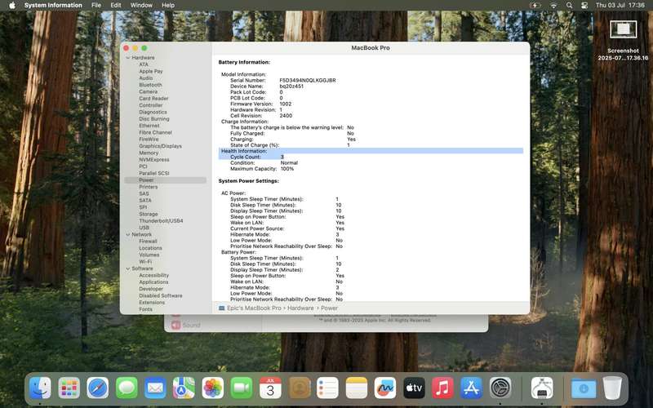This screenshot has width=653, height=408.
Task: Open Downloads folder in Dock
Action: tap(584, 388)
